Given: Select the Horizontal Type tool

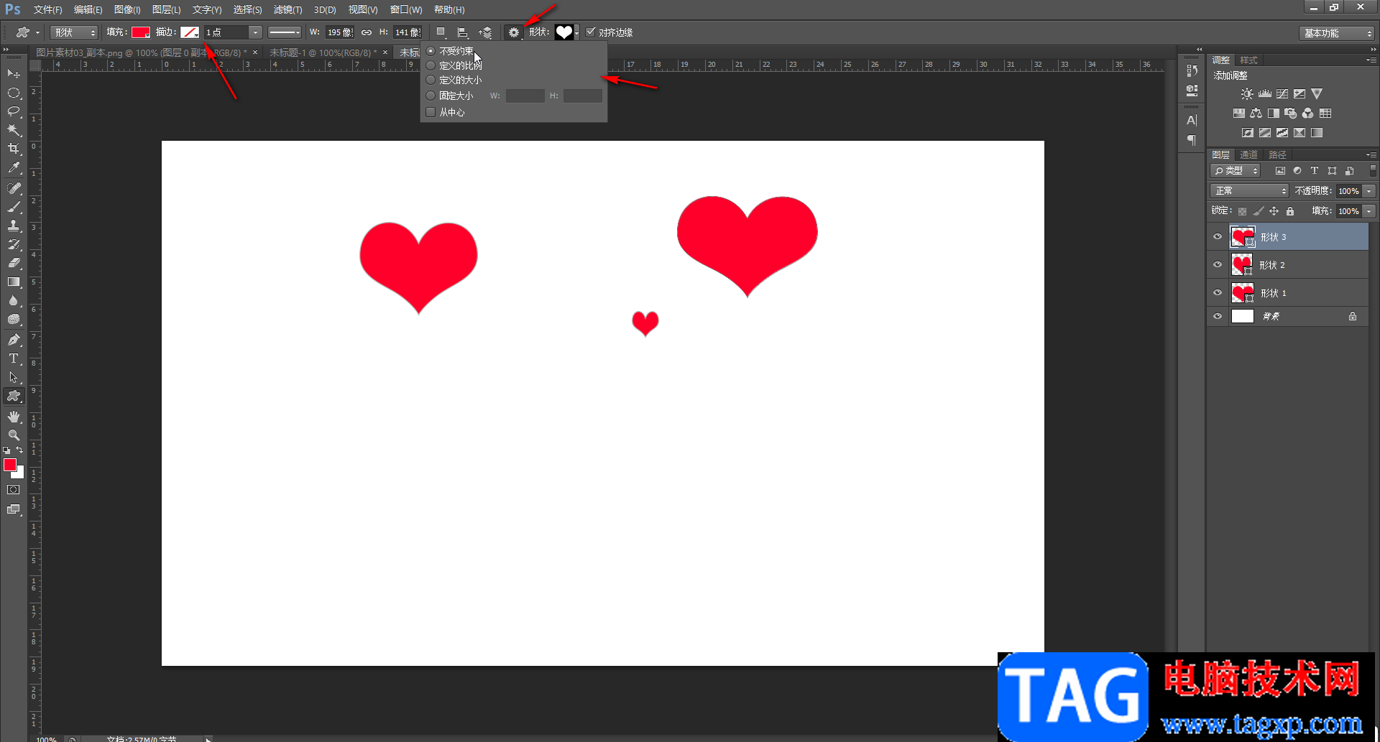Looking at the screenshot, I should [14, 358].
